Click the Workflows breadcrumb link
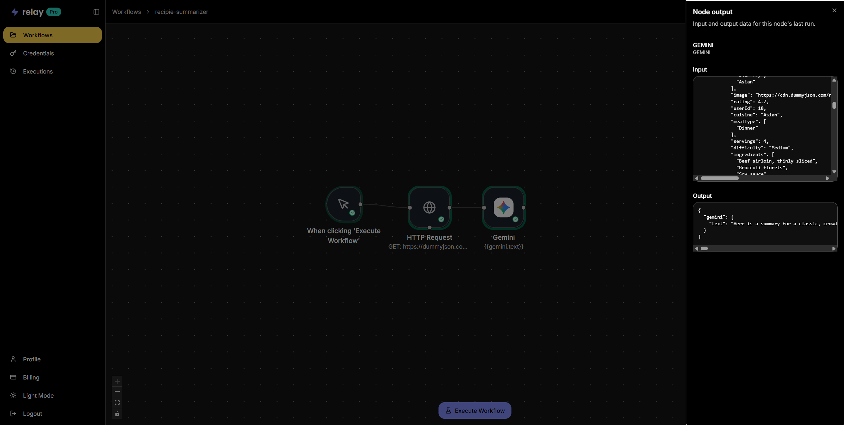This screenshot has height=425, width=844. [126, 12]
